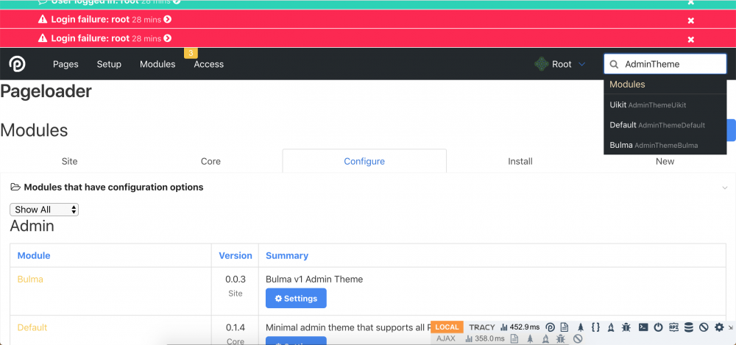Open the Access menu in the navbar
This screenshot has width=736, height=345.
click(208, 65)
